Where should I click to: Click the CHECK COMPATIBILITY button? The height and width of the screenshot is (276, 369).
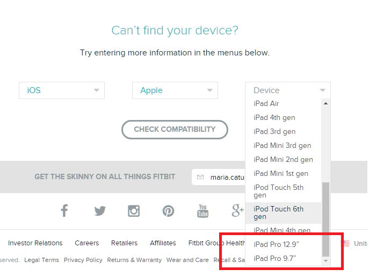tap(175, 130)
